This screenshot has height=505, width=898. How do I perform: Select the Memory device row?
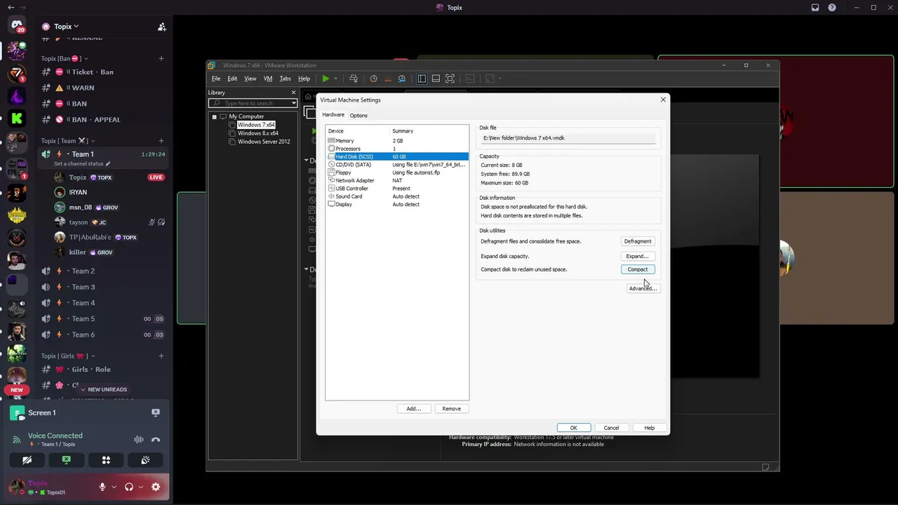pos(397,141)
